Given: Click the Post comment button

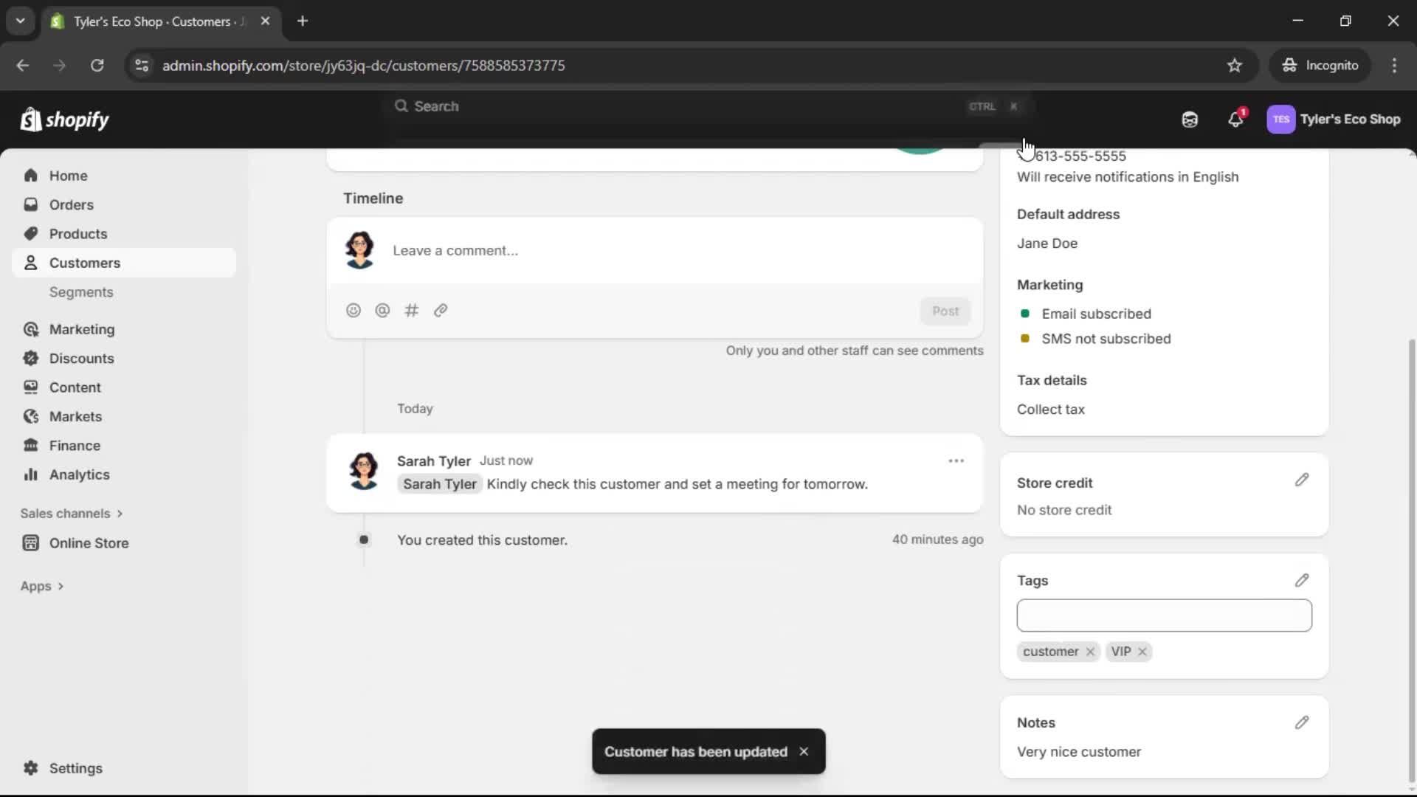Looking at the screenshot, I should coord(946,311).
